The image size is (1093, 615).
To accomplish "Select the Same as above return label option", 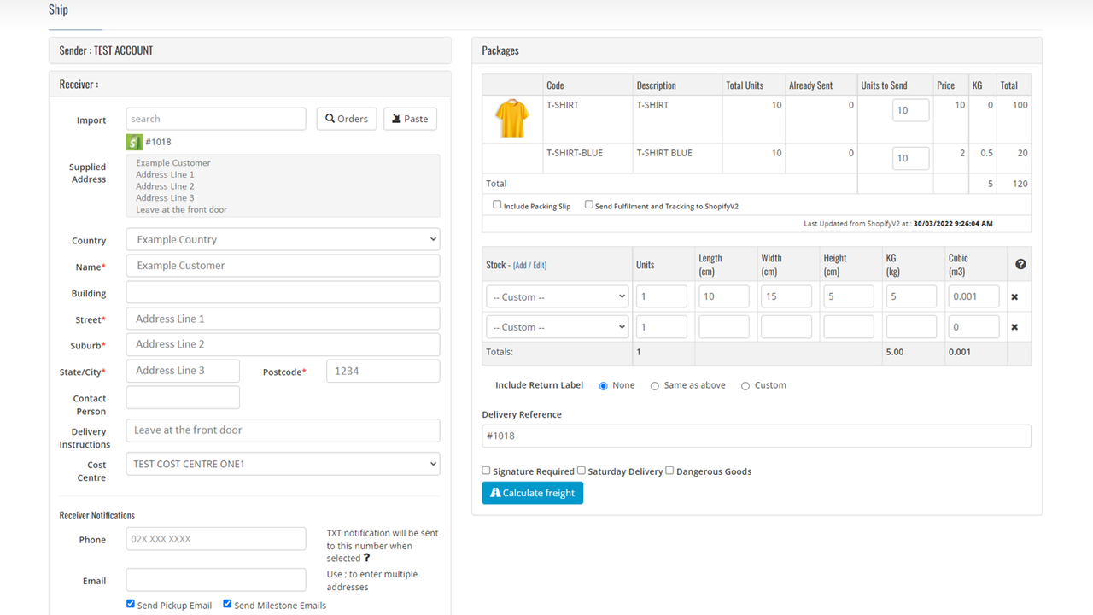I will 654,385.
